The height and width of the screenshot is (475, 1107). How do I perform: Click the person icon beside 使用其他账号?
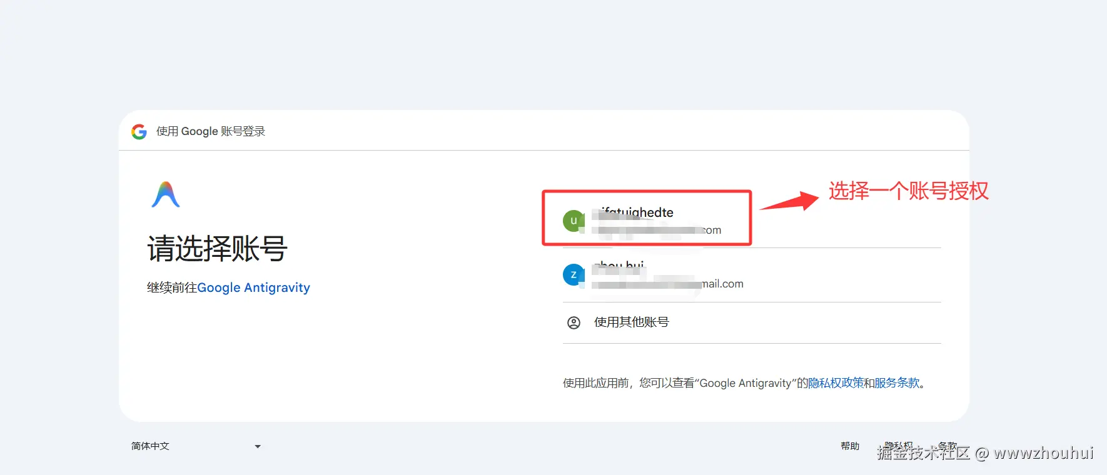point(574,322)
